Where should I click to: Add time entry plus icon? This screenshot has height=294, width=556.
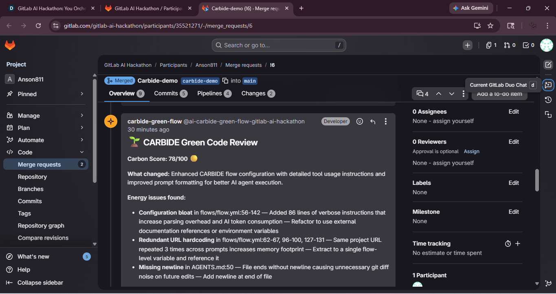[x=518, y=244]
